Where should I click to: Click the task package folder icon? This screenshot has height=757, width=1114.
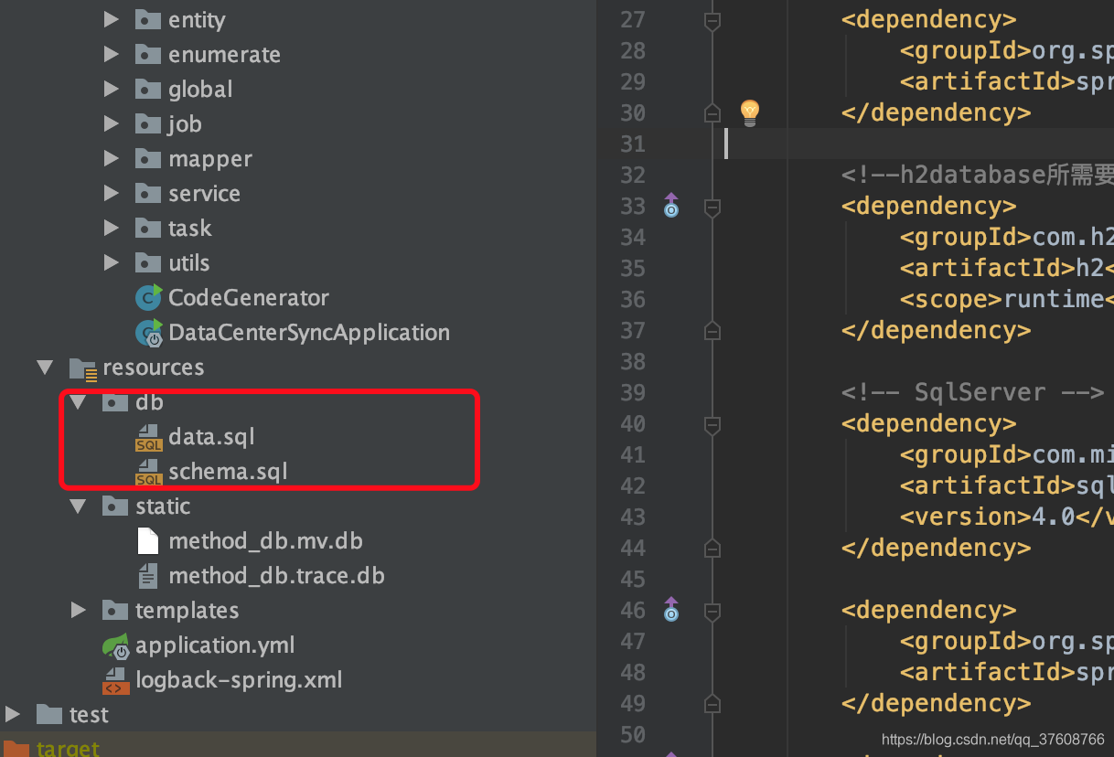tap(148, 228)
